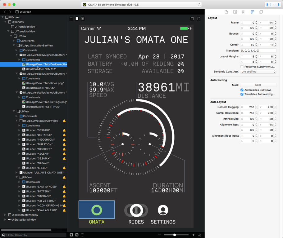The height and width of the screenshot is (238, 283).
Task: Select UILabel "STORAGE" row
Action: pyautogui.click(x=34, y=196)
